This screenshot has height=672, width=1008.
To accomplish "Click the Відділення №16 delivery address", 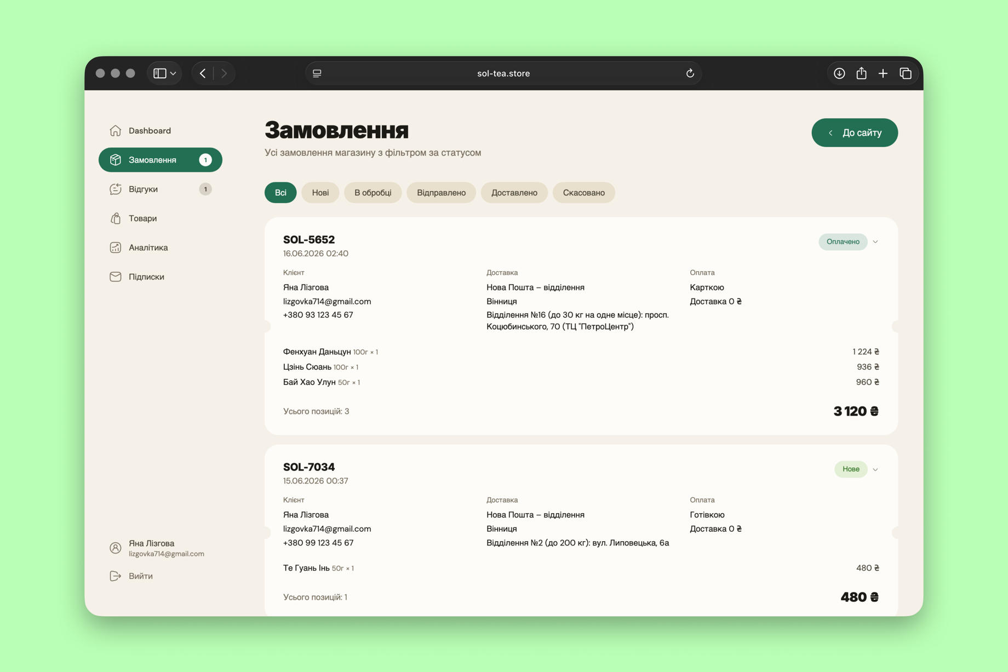I will (577, 321).
